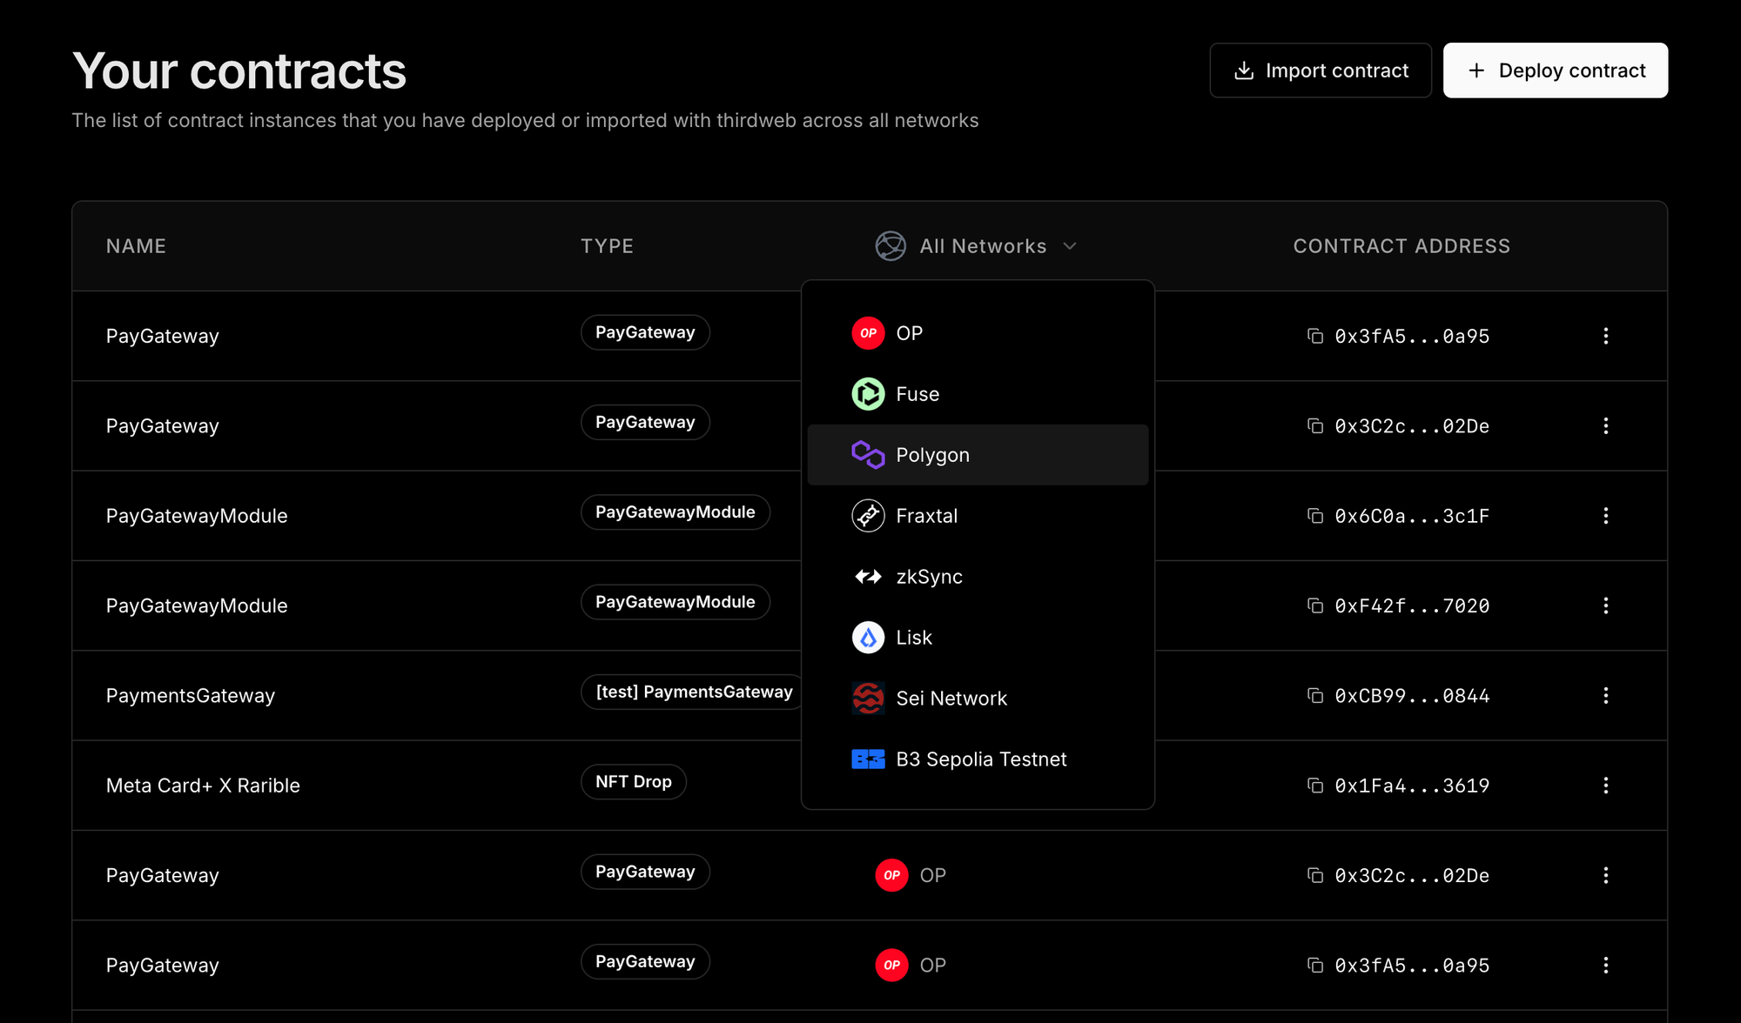Copy address 0x3fA5...0a95 in first row
The height and width of the screenshot is (1023, 1741).
(x=1314, y=336)
